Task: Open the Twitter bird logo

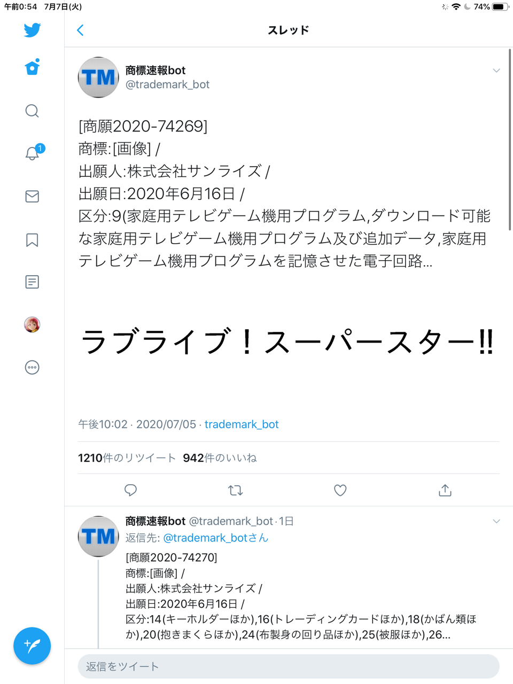Action: (32, 30)
